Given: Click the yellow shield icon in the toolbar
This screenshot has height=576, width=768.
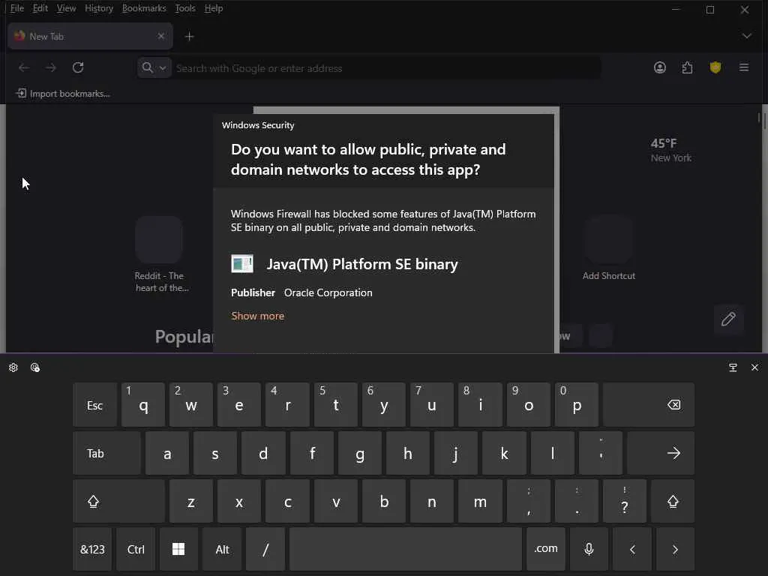Looking at the screenshot, I should click(715, 67).
